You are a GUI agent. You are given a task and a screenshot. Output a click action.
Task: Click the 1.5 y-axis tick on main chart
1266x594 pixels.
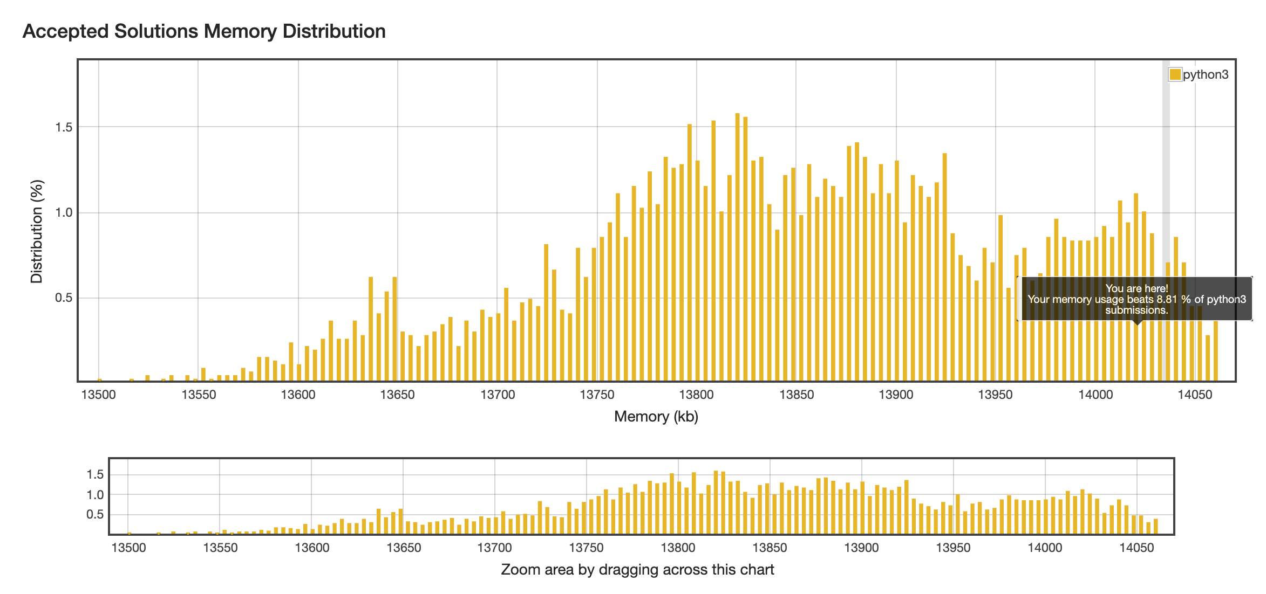[63, 127]
